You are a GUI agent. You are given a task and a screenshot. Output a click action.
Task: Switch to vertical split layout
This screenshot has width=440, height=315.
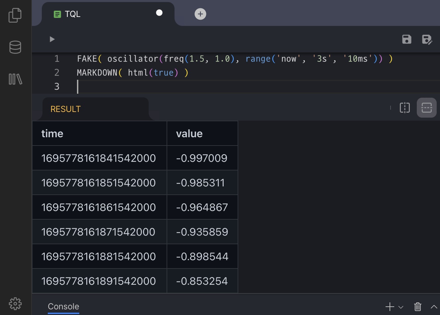[x=405, y=108]
